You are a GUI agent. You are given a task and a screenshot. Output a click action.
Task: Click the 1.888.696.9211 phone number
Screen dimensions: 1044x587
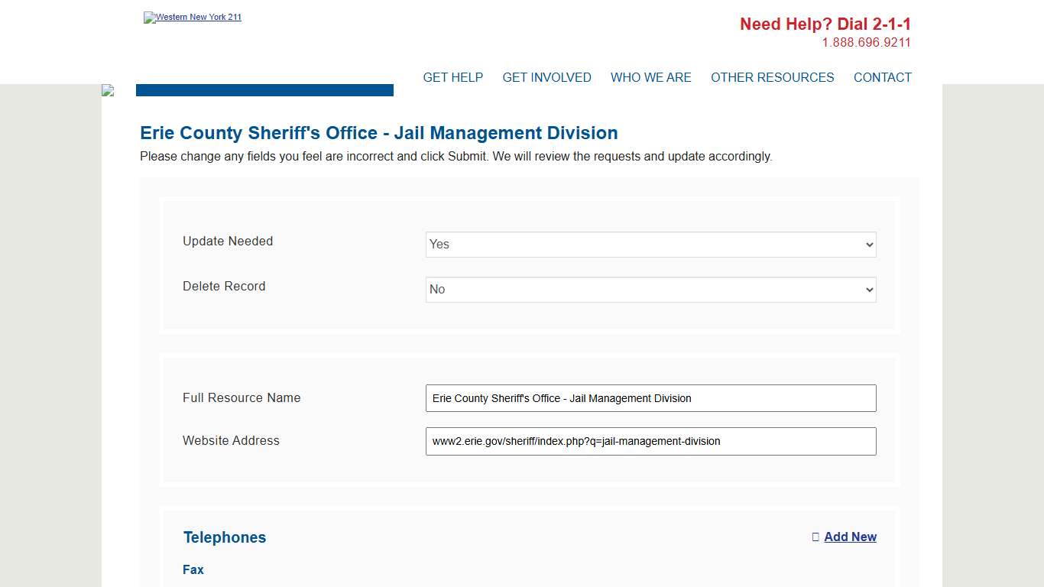pyautogui.click(x=866, y=43)
